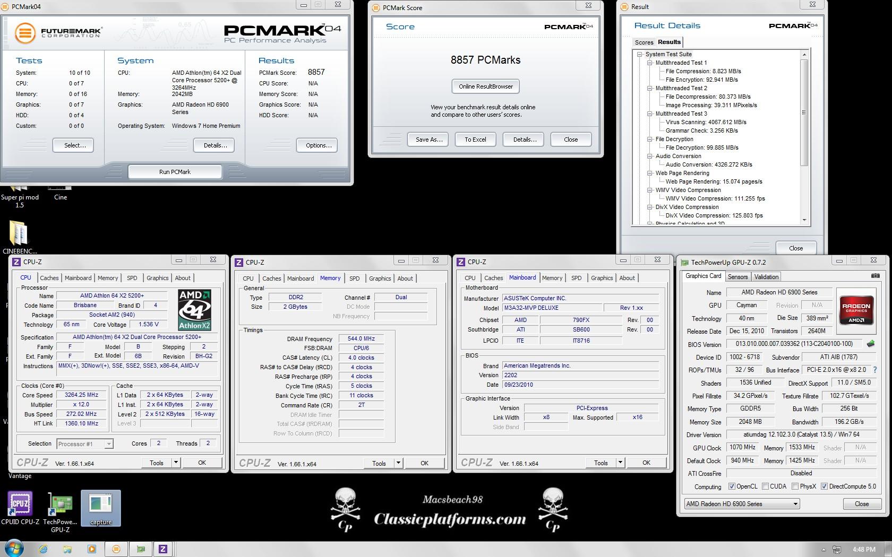Image resolution: width=892 pixels, height=557 pixels.
Task: Click the To Excel button
Action: 475,140
